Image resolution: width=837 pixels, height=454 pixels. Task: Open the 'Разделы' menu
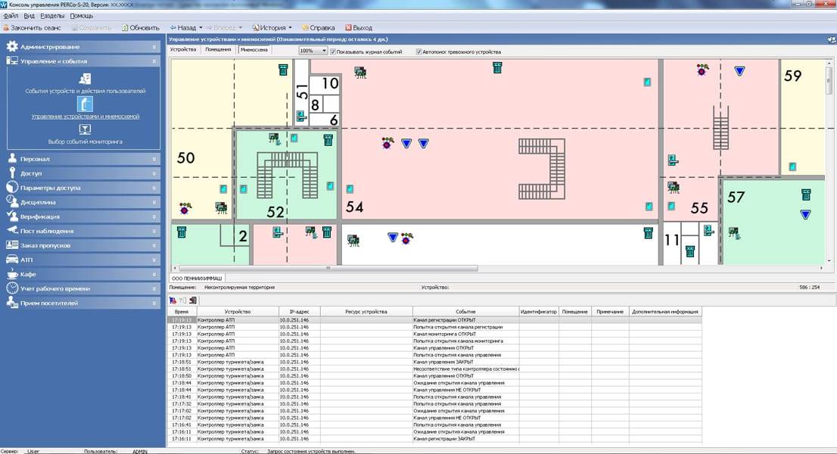51,16
